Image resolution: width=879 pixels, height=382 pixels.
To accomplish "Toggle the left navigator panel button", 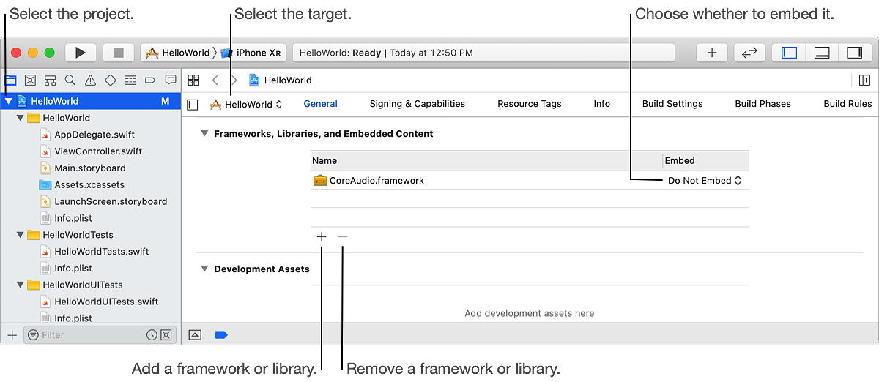I will 789,53.
